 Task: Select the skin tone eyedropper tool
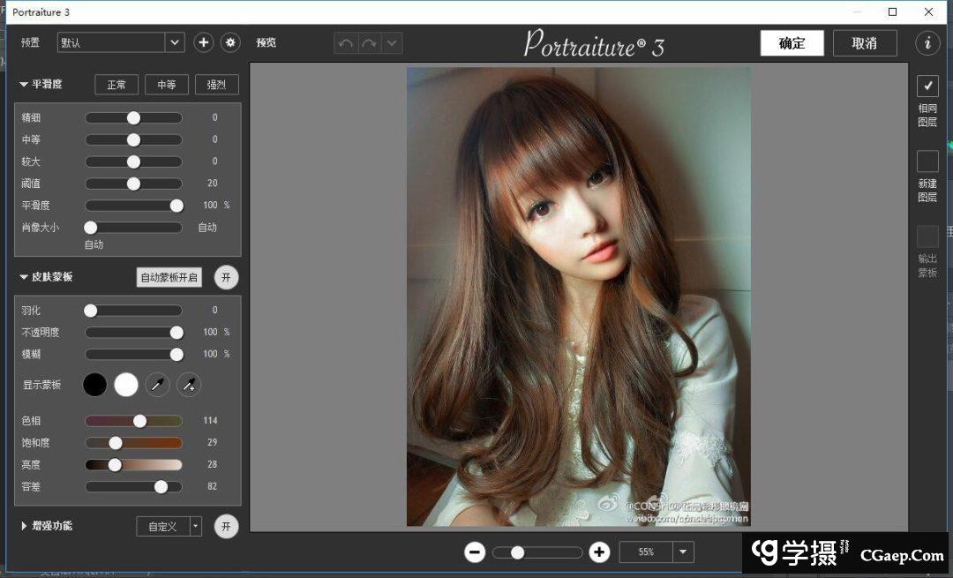pos(157,385)
